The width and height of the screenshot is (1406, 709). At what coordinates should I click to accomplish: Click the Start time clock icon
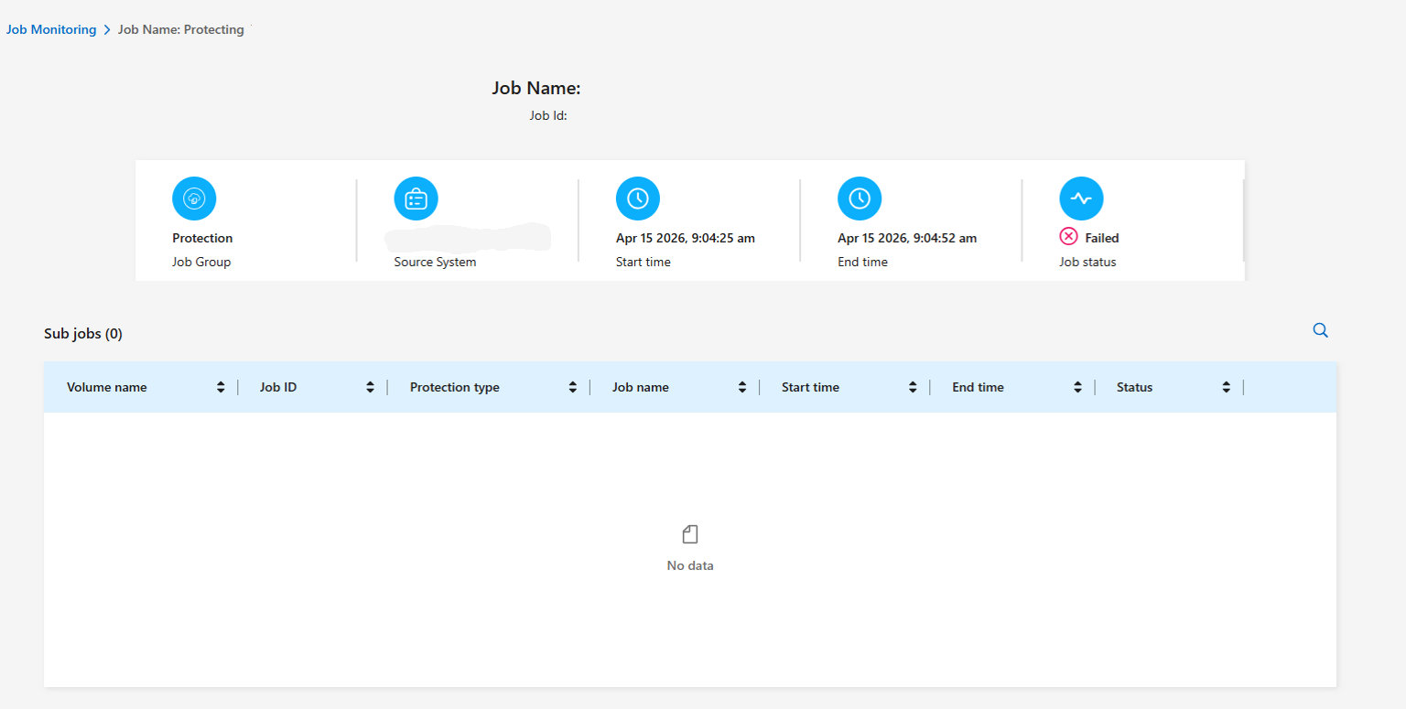(638, 199)
